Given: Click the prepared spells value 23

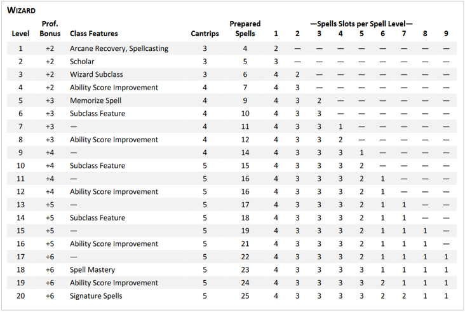Looking at the screenshot, I should point(245,270).
